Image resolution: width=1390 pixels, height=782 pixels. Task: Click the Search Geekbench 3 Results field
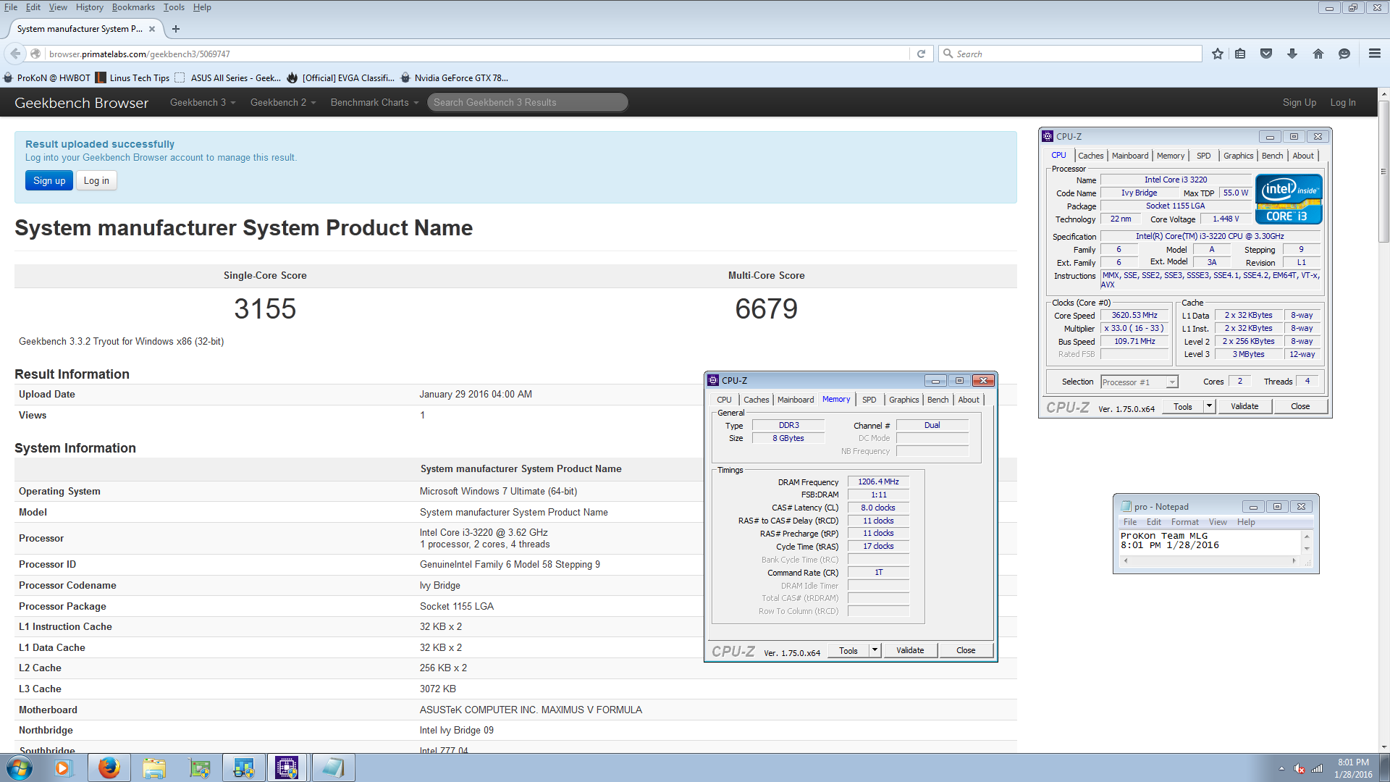[x=527, y=102]
